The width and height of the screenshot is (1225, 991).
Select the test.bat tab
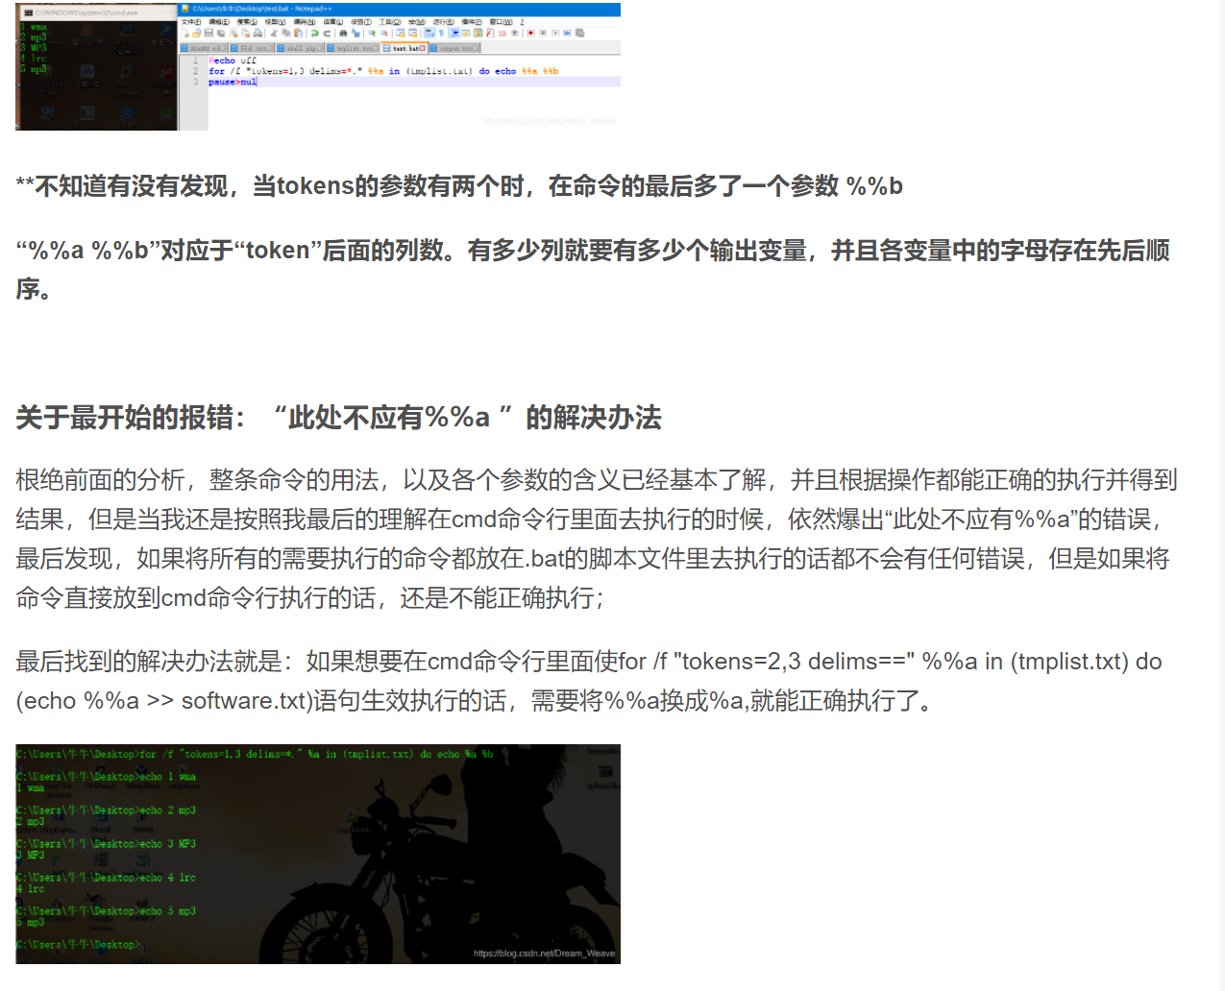click(404, 46)
